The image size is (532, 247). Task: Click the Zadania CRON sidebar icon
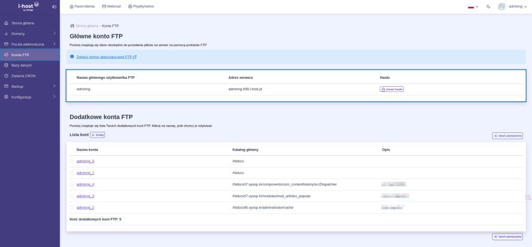pyautogui.click(x=6, y=76)
